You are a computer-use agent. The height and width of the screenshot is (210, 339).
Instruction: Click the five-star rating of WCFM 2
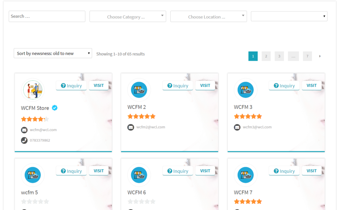tap(142, 117)
